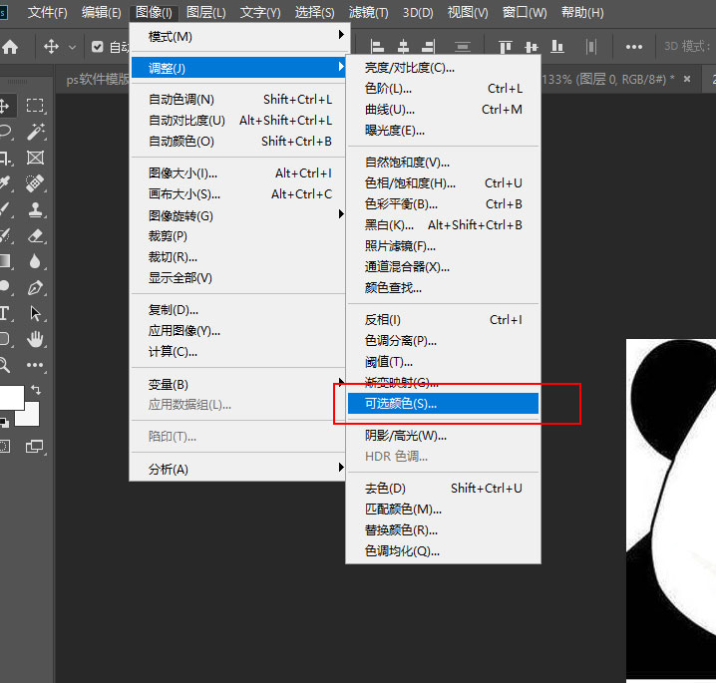
Task: Open the Move tool preset dropdown arrow
Action: tap(72, 47)
